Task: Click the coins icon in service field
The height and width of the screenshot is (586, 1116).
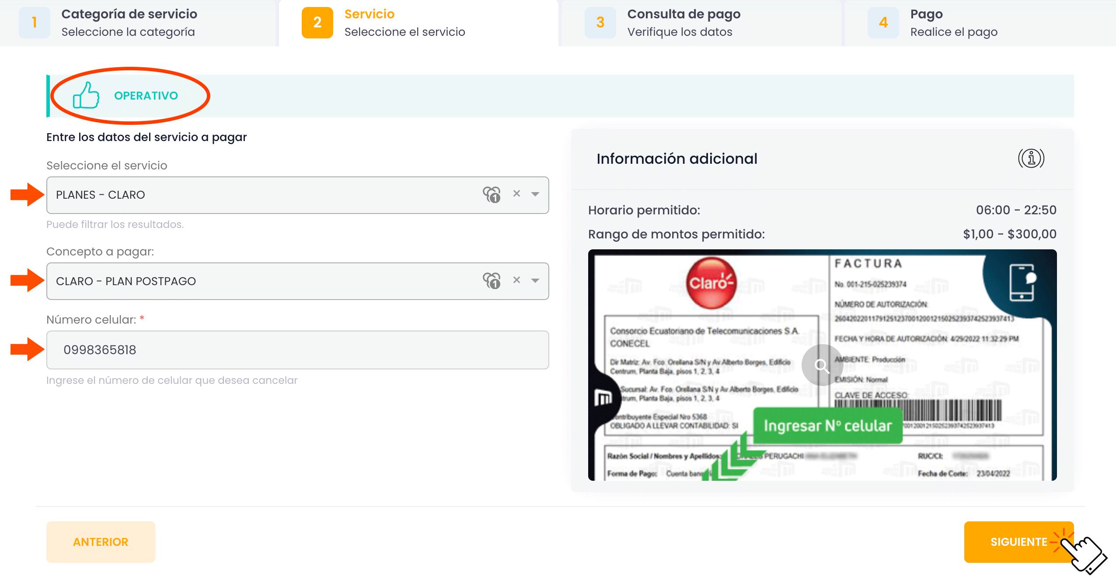Action: [x=492, y=194]
